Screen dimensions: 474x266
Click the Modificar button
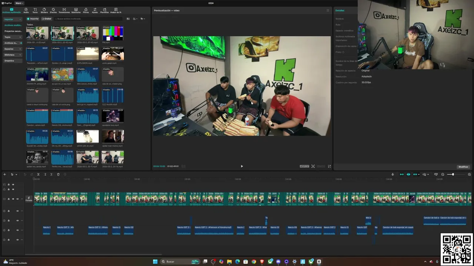(x=463, y=167)
